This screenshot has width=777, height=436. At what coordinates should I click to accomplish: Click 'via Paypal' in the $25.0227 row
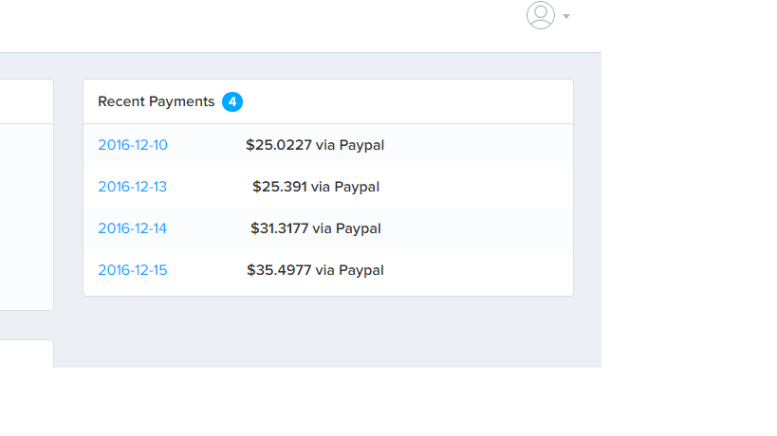(x=350, y=146)
